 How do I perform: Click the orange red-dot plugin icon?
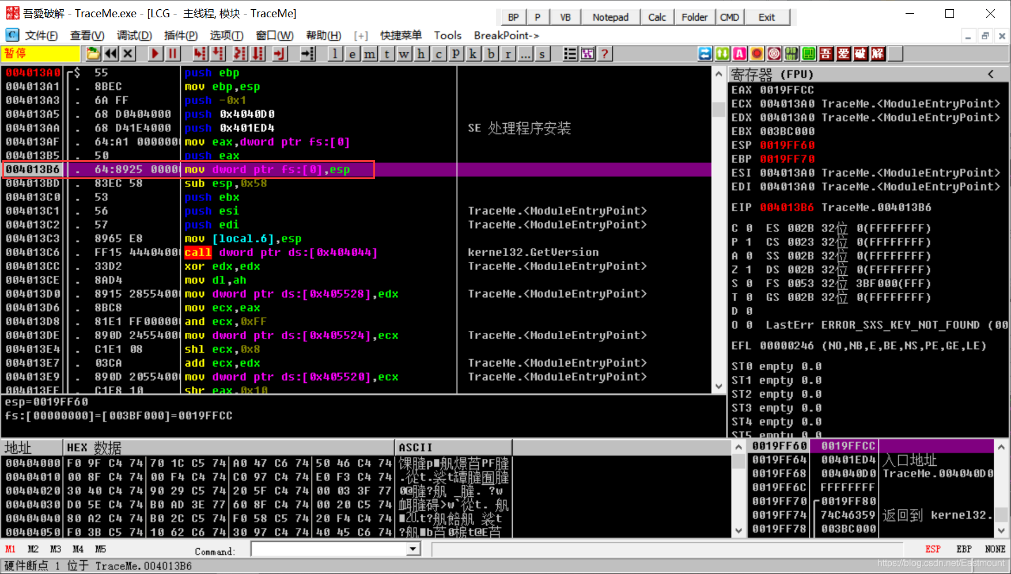(x=757, y=54)
